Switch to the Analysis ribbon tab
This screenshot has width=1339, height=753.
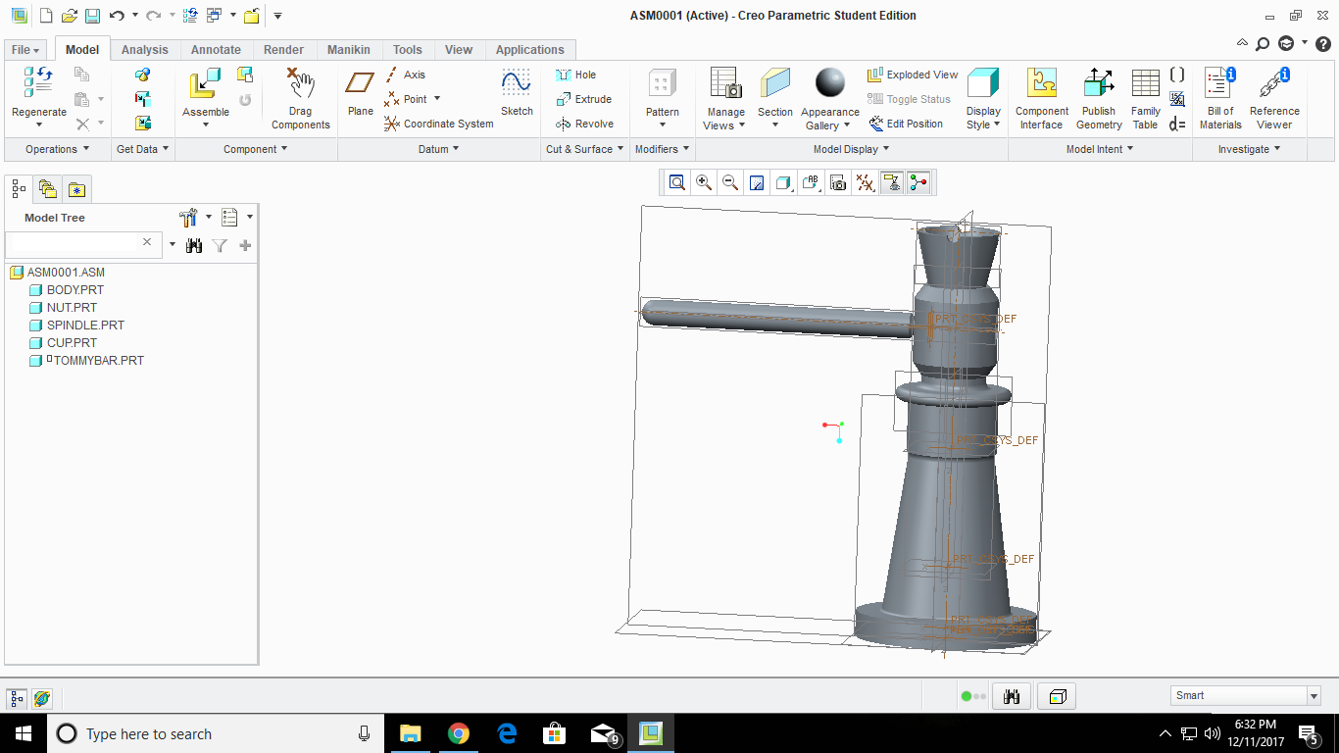click(x=145, y=49)
